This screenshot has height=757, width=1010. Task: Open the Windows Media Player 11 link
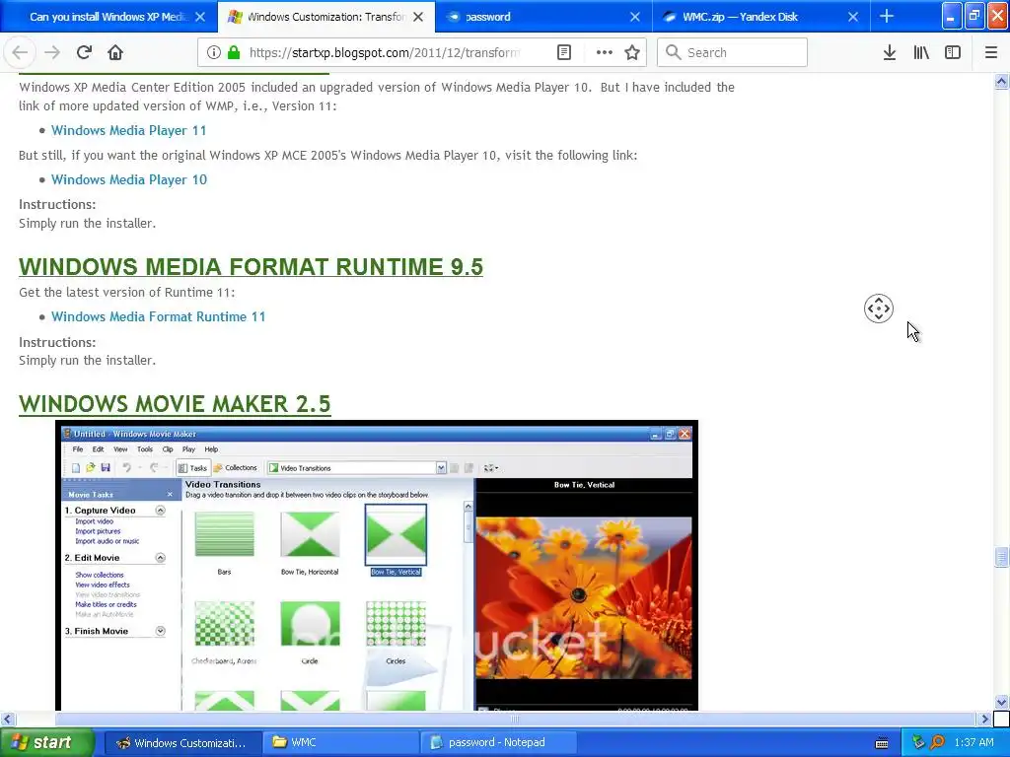click(129, 131)
